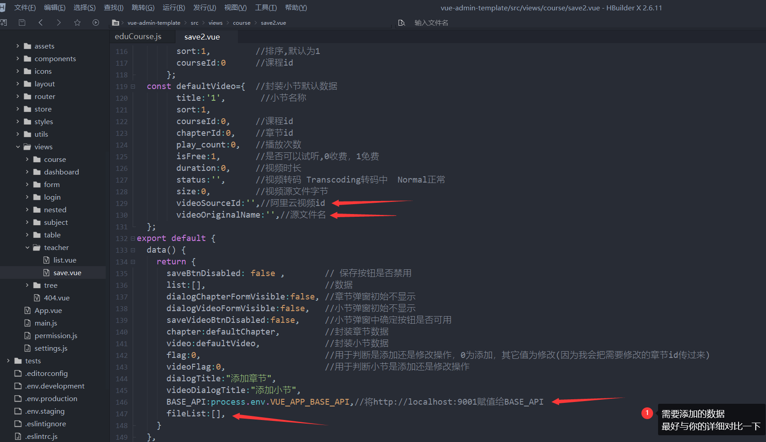The height and width of the screenshot is (442, 766).
Task: Open the 文件(F) menu
Action: (25, 8)
